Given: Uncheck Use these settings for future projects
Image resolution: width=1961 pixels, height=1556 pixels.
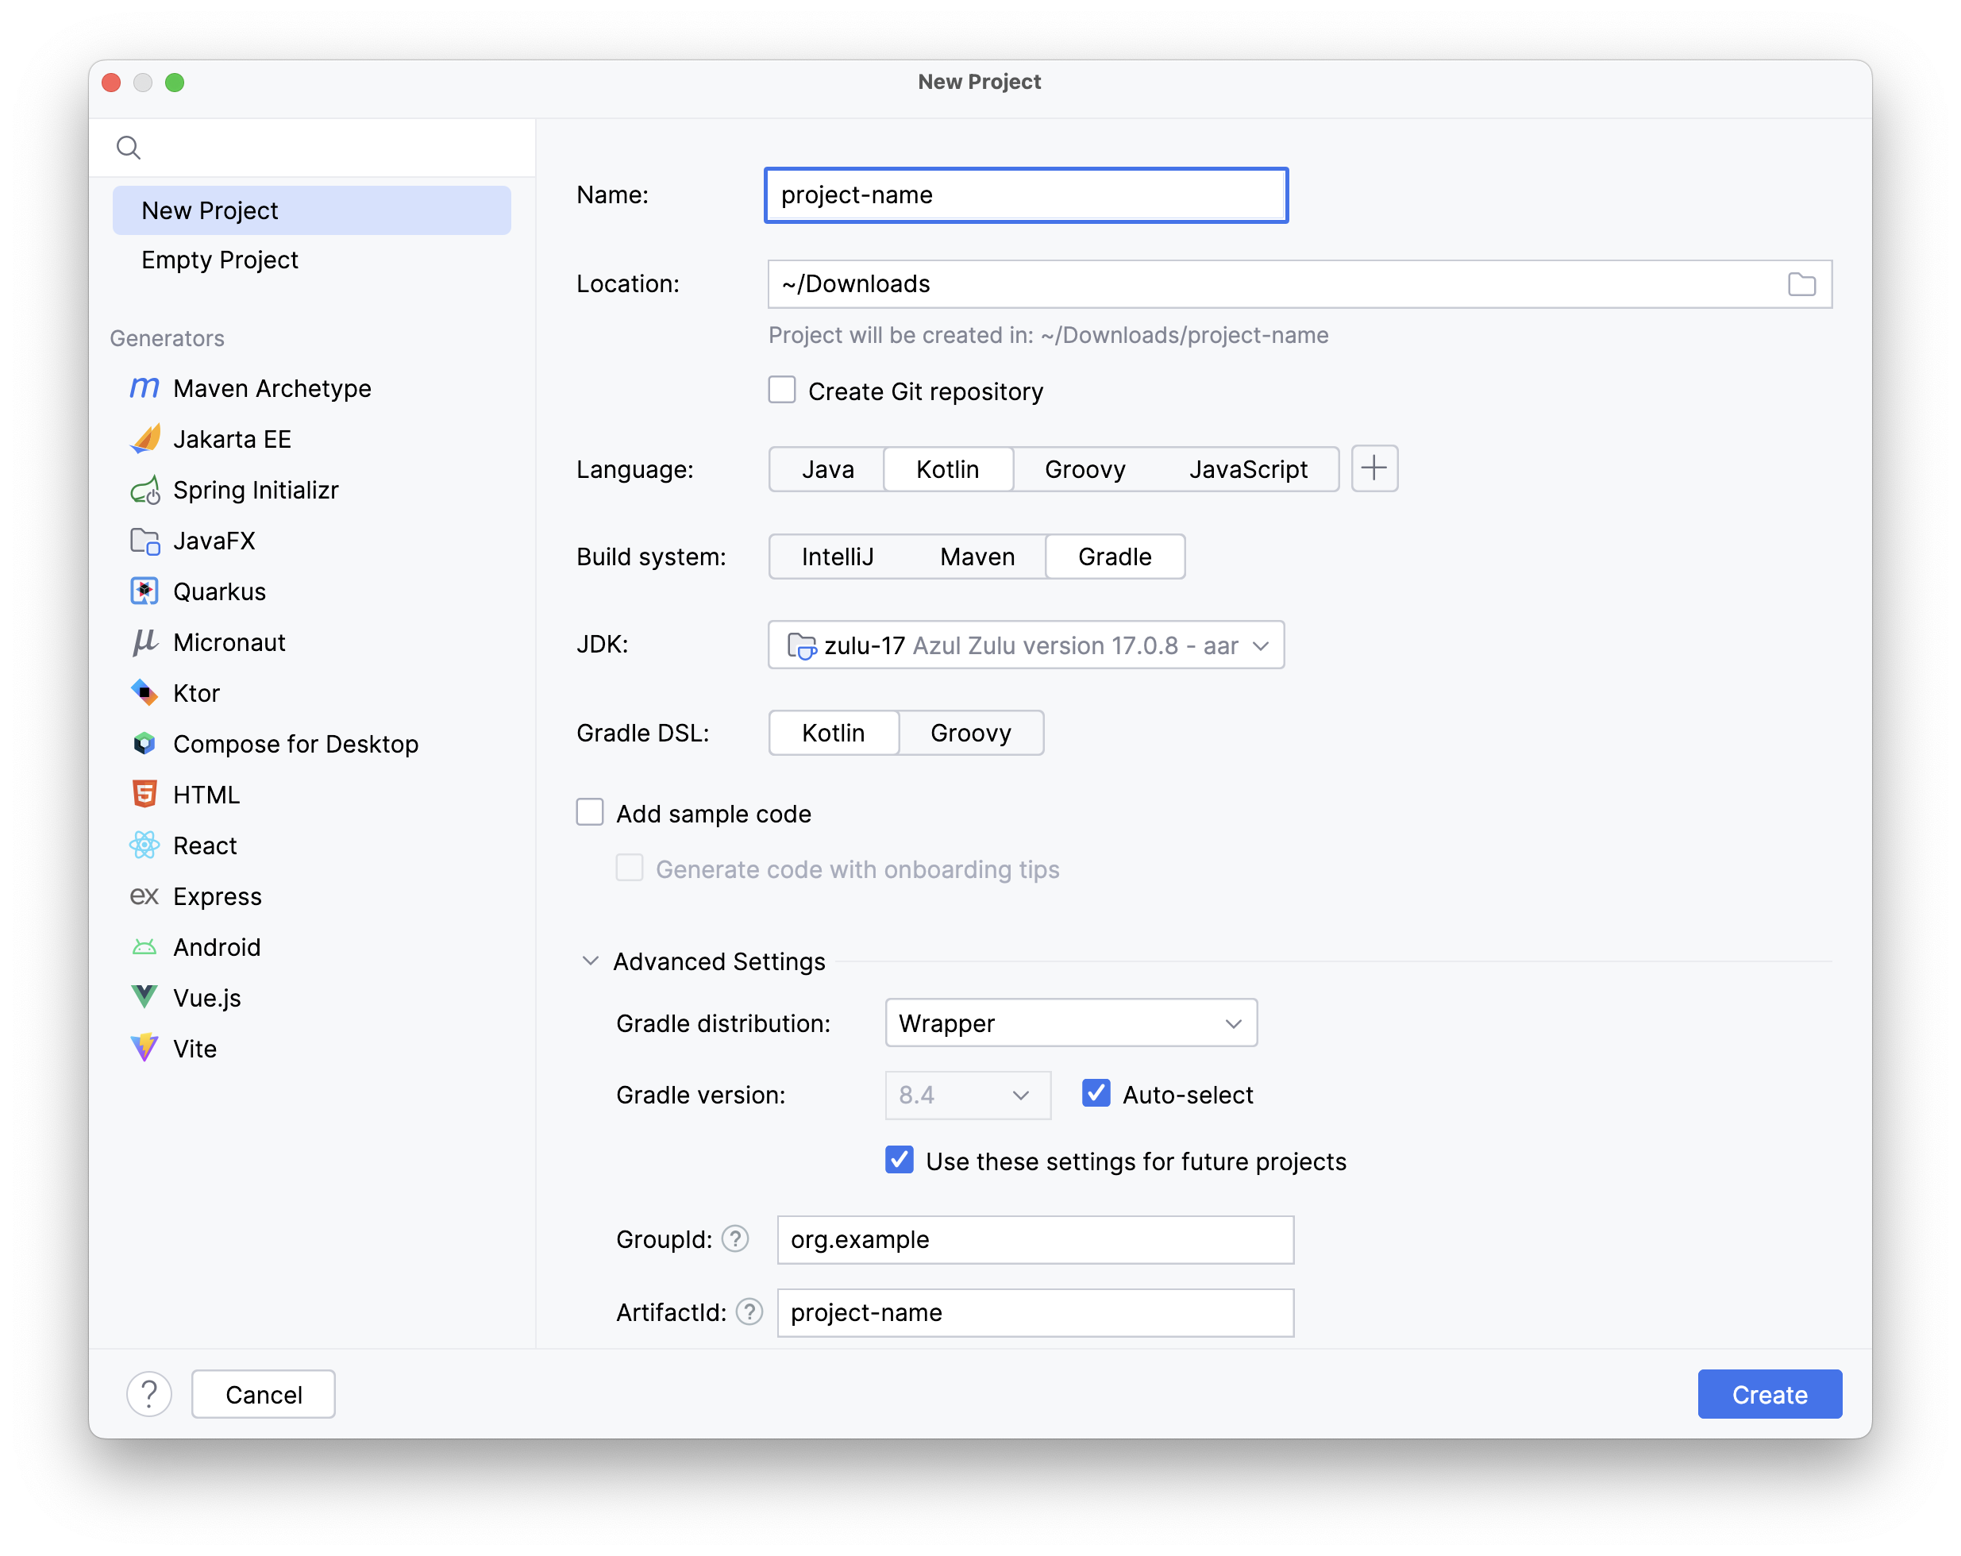Looking at the screenshot, I should point(899,1160).
